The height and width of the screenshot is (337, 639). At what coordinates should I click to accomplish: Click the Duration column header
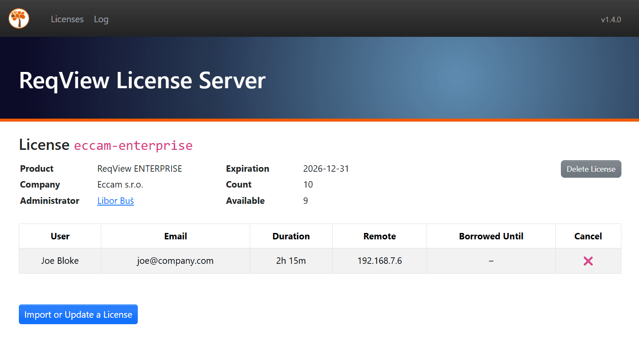point(291,236)
